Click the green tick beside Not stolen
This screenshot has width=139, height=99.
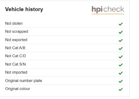tap(121, 24)
